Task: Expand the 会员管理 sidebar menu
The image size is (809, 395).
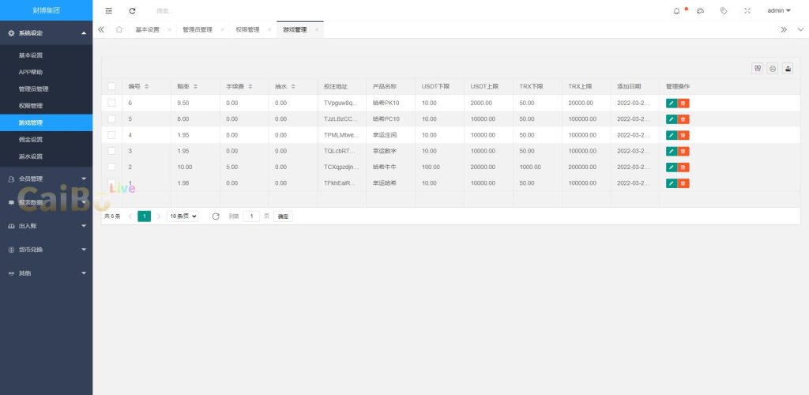Action: (x=46, y=179)
